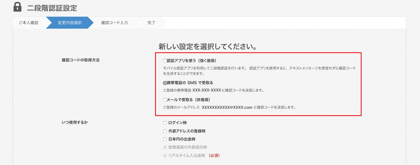Click the disabled 仮想通貨の外部送付時 checkbox
420x165 pixels.
(165, 147)
